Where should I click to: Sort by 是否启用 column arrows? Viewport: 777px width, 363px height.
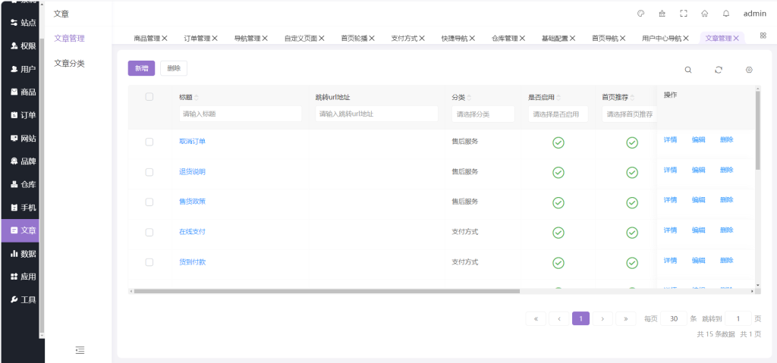pos(558,97)
